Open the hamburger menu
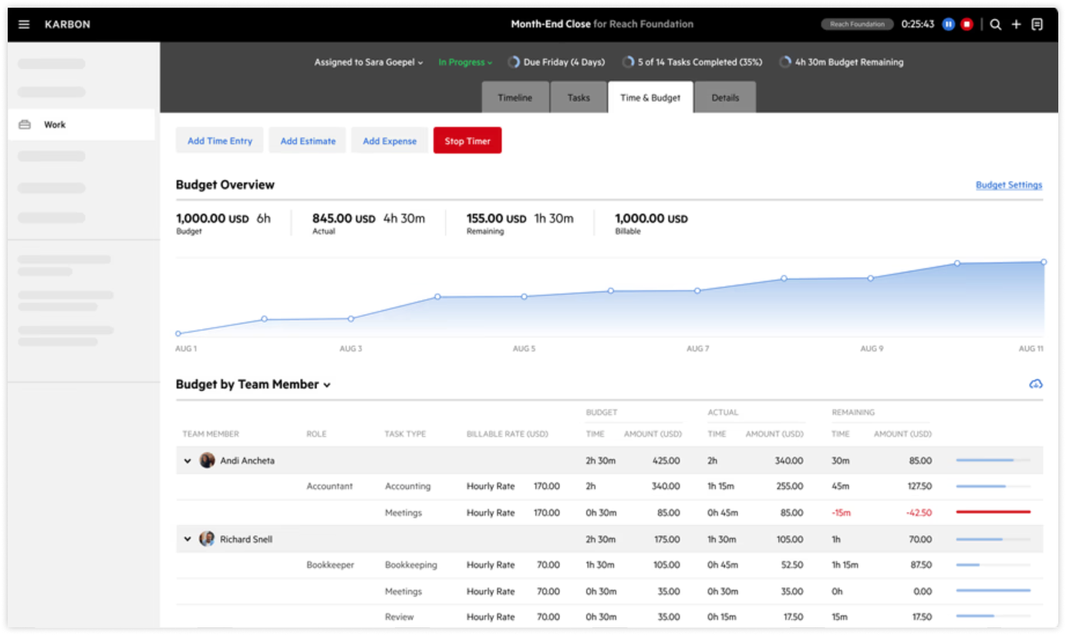Image resolution: width=1066 pixels, height=635 pixels. tap(24, 25)
